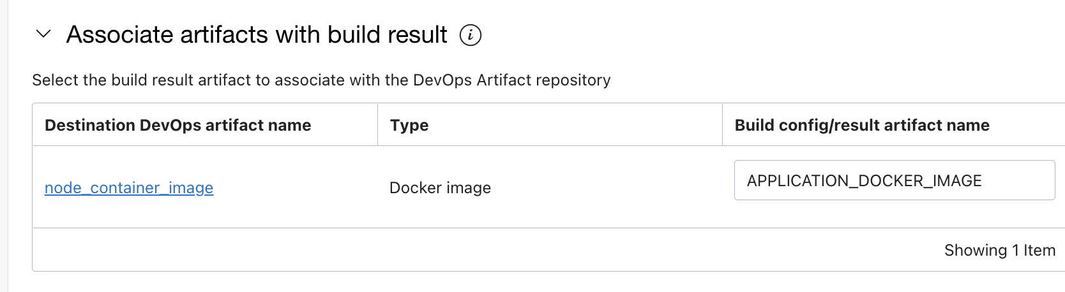
Task: Select the node_container_image table row
Action: pos(548,187)
